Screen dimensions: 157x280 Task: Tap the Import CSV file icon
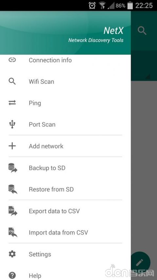point(13,232)
